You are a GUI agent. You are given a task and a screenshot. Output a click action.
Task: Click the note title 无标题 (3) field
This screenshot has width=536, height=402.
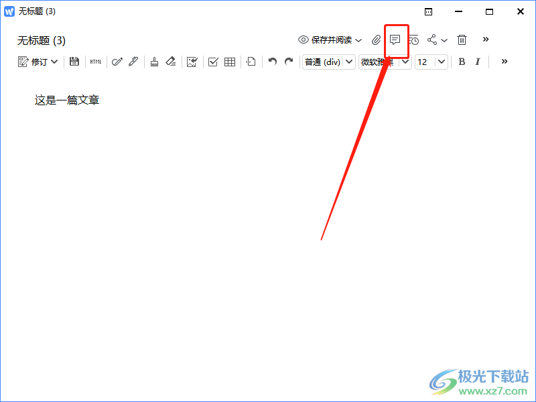point(42,41)
